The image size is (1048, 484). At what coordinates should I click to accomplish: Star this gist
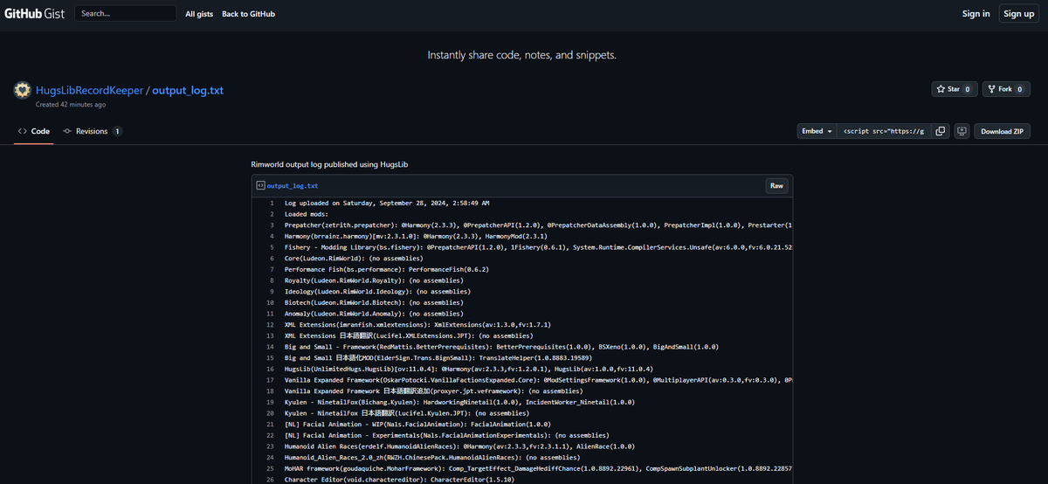(x=955, y=89)
